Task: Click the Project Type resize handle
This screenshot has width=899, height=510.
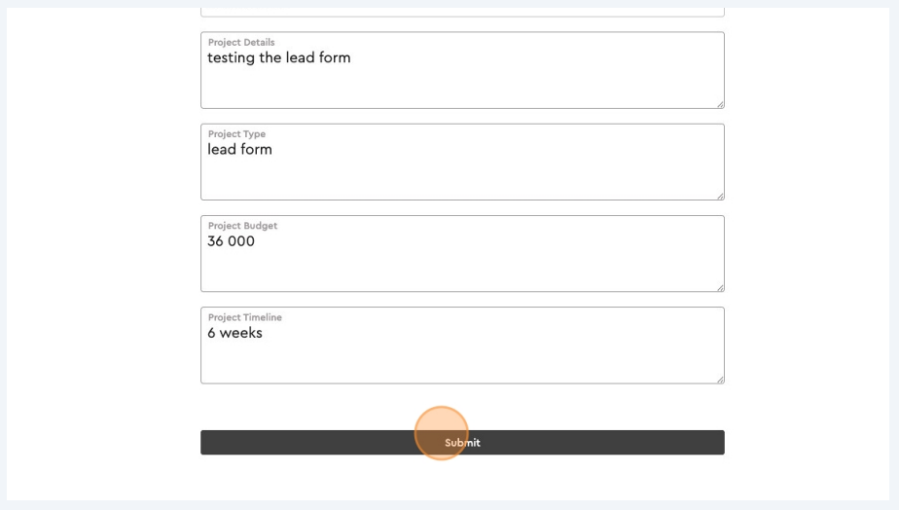Action: (720, 196)
